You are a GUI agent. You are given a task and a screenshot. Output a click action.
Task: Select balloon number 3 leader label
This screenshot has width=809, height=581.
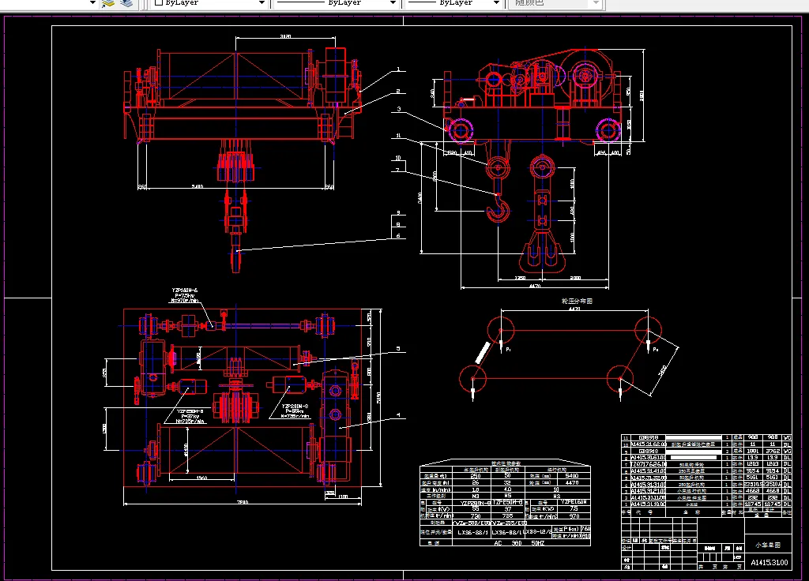point(398,109)
